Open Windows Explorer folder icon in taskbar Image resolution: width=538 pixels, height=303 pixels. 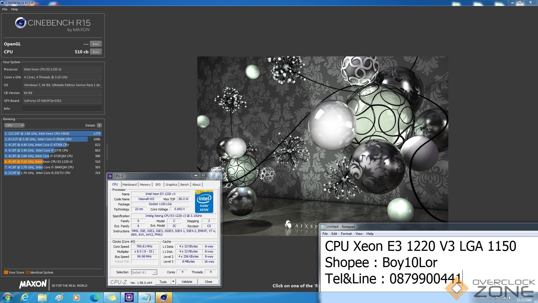(x=42, y=297)
